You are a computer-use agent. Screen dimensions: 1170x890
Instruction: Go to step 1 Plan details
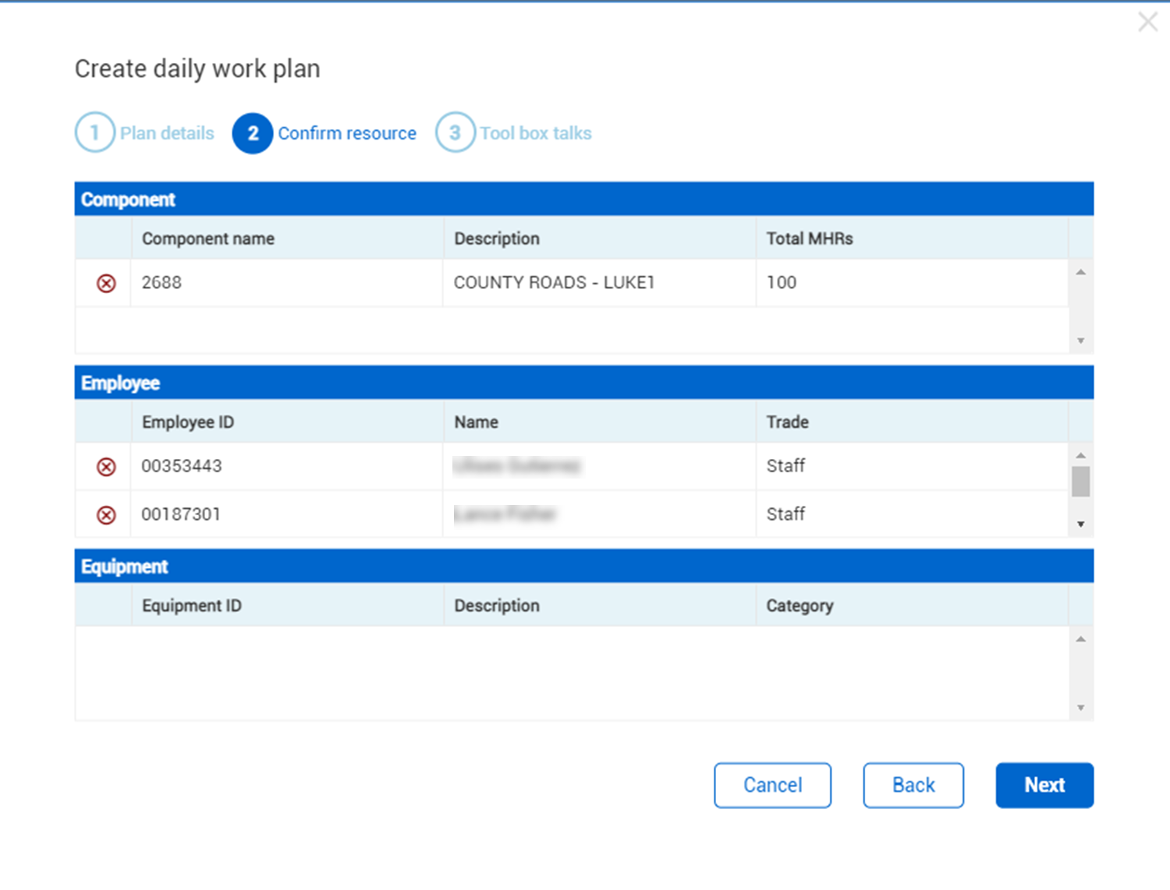coord(145,133)
